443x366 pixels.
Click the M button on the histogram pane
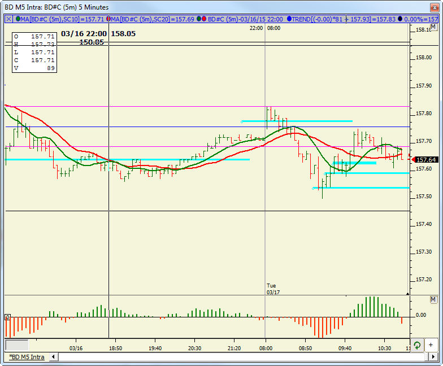433,299
